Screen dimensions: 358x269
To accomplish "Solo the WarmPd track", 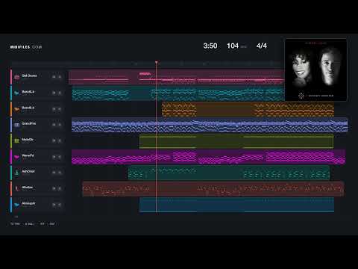I will point(60,157).
